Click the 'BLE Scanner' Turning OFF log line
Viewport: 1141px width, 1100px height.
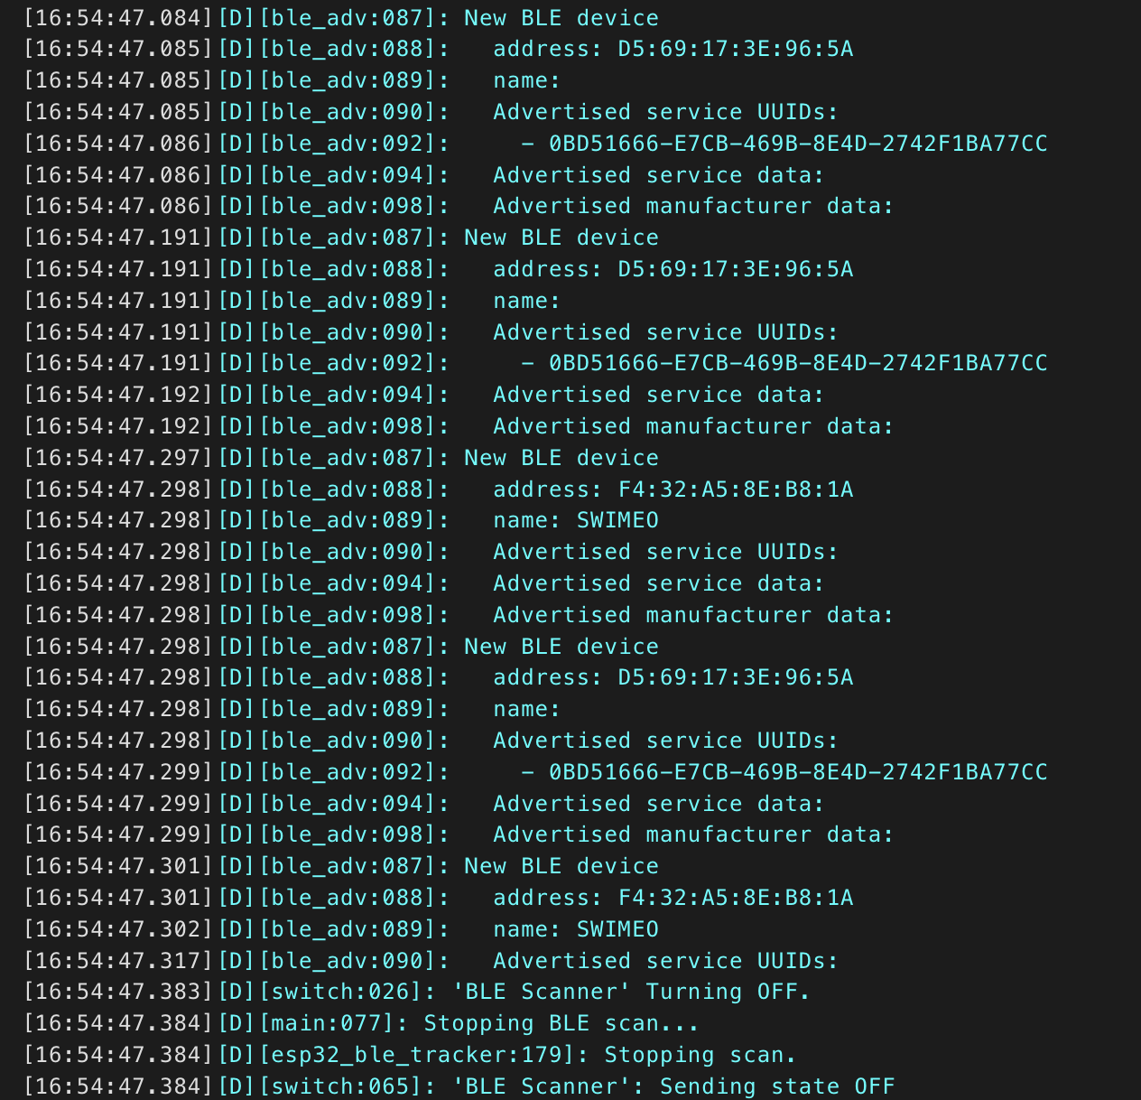pyautogui.click(x=631, y=992)
